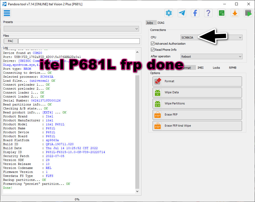Click the Erase FRP button
The image size is (255, 202).
pos(197,115)
